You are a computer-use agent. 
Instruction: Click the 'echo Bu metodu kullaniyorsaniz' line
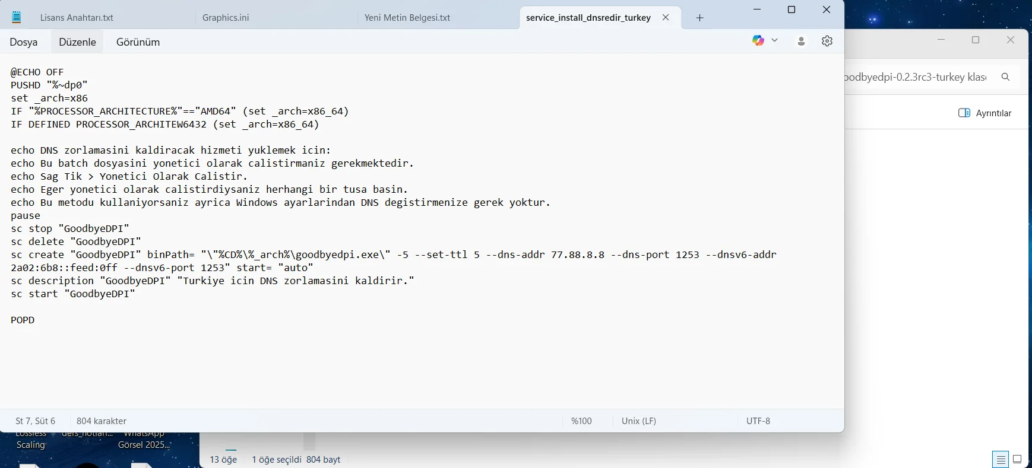pyautogui.click(x=281, y=203)
